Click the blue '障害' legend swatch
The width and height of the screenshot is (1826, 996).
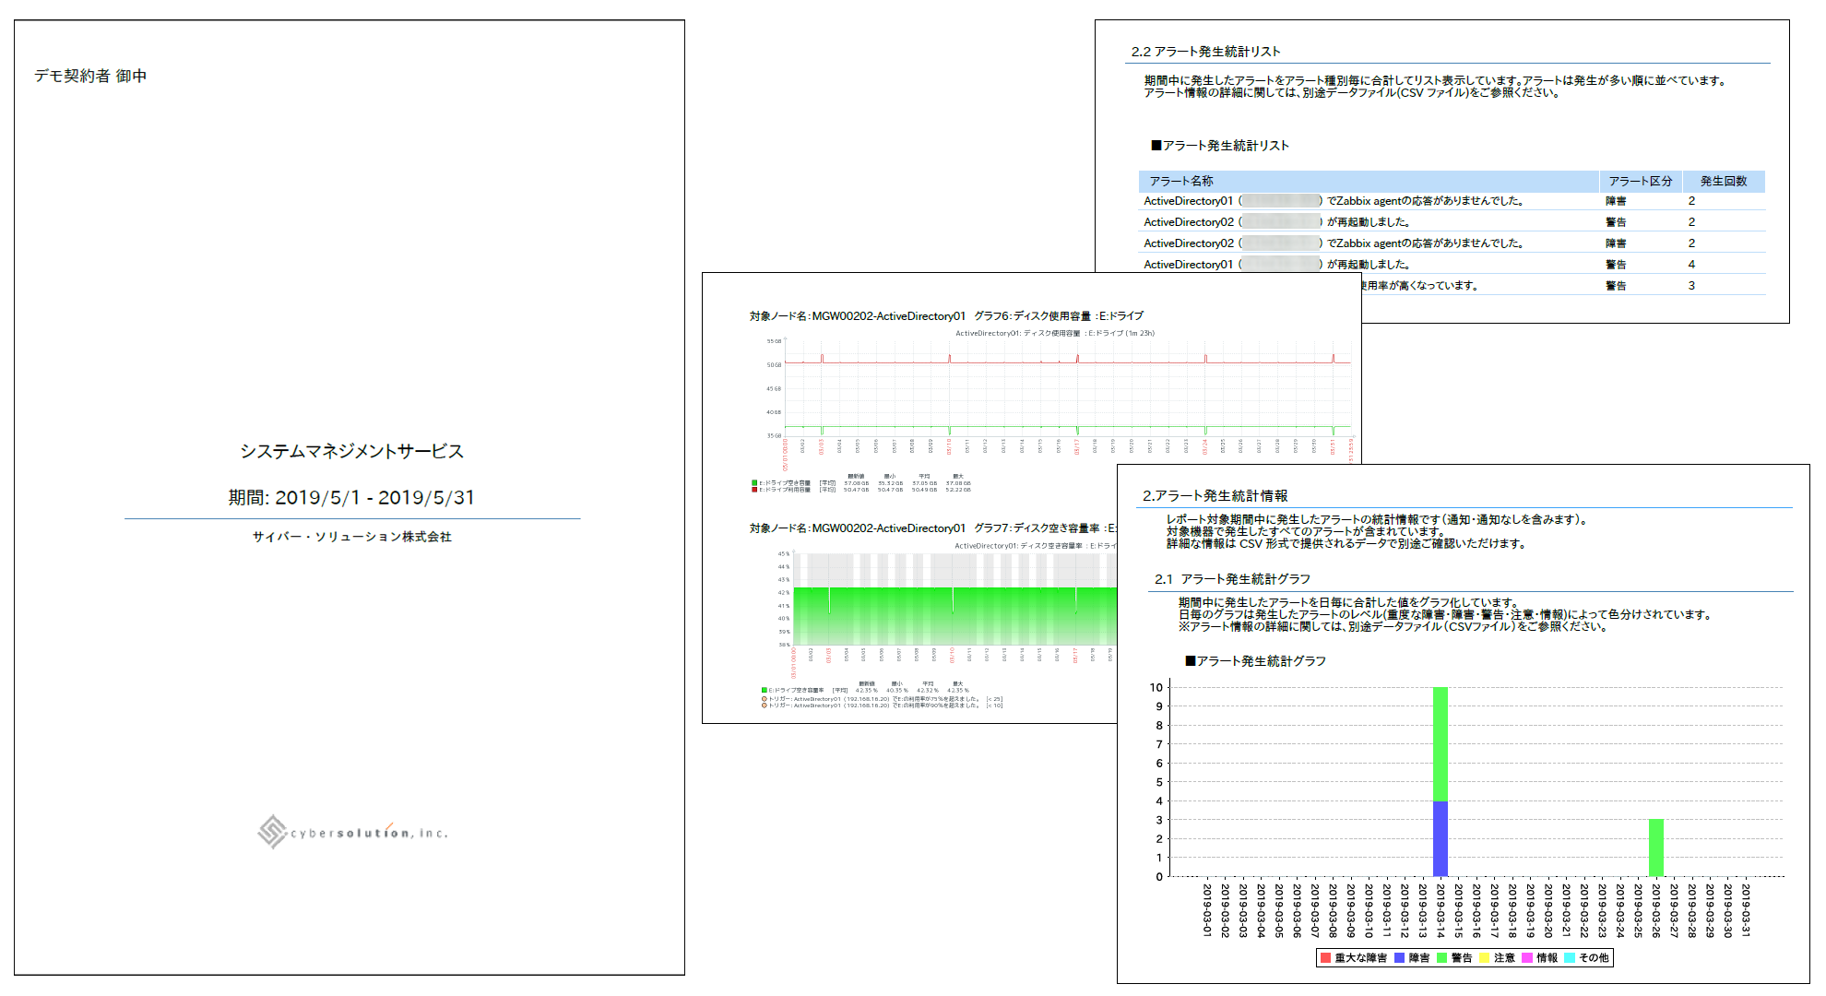[x=1400, y=958]
